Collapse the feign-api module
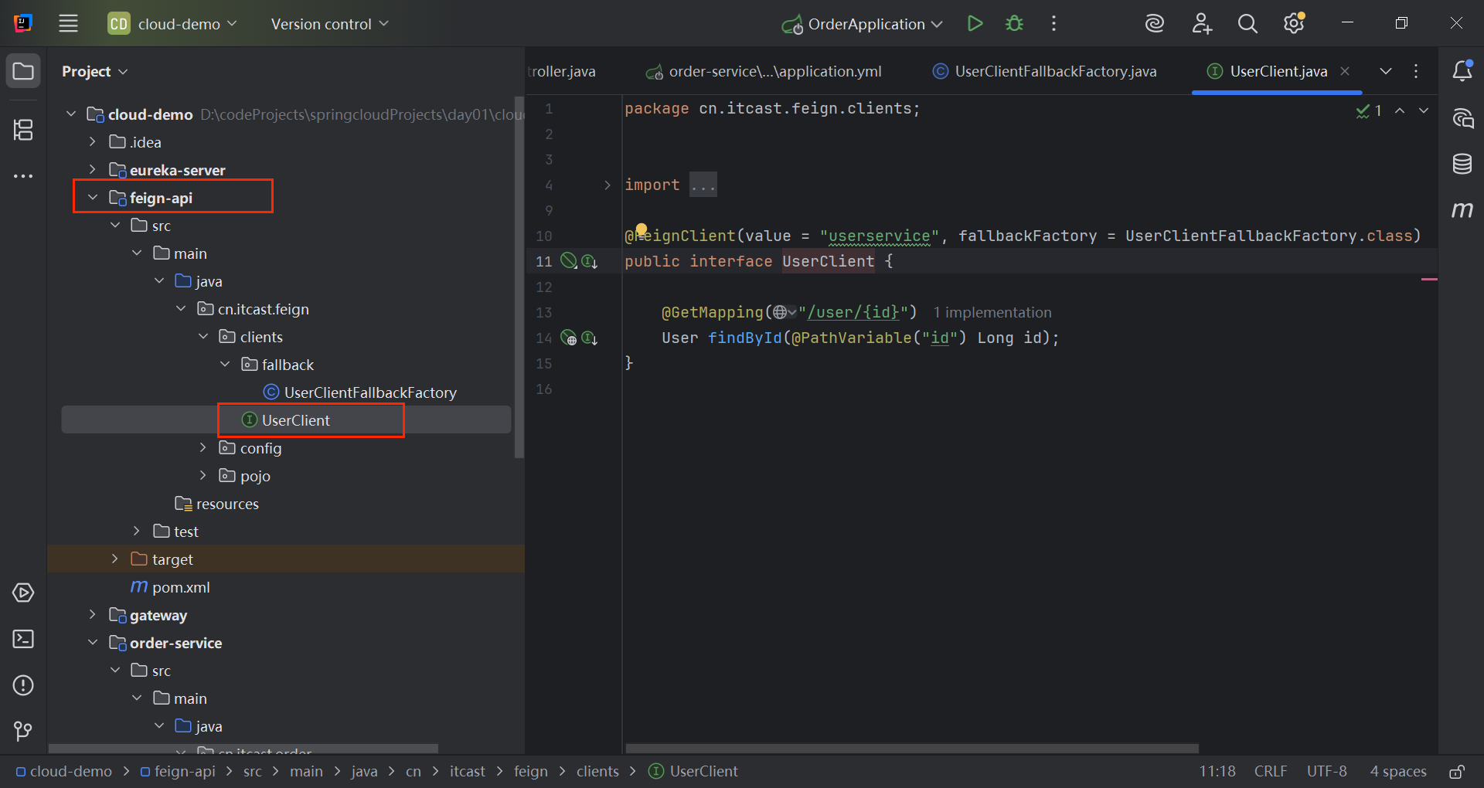The height and width of the screenshot is (788, 1484). [92, 198]
